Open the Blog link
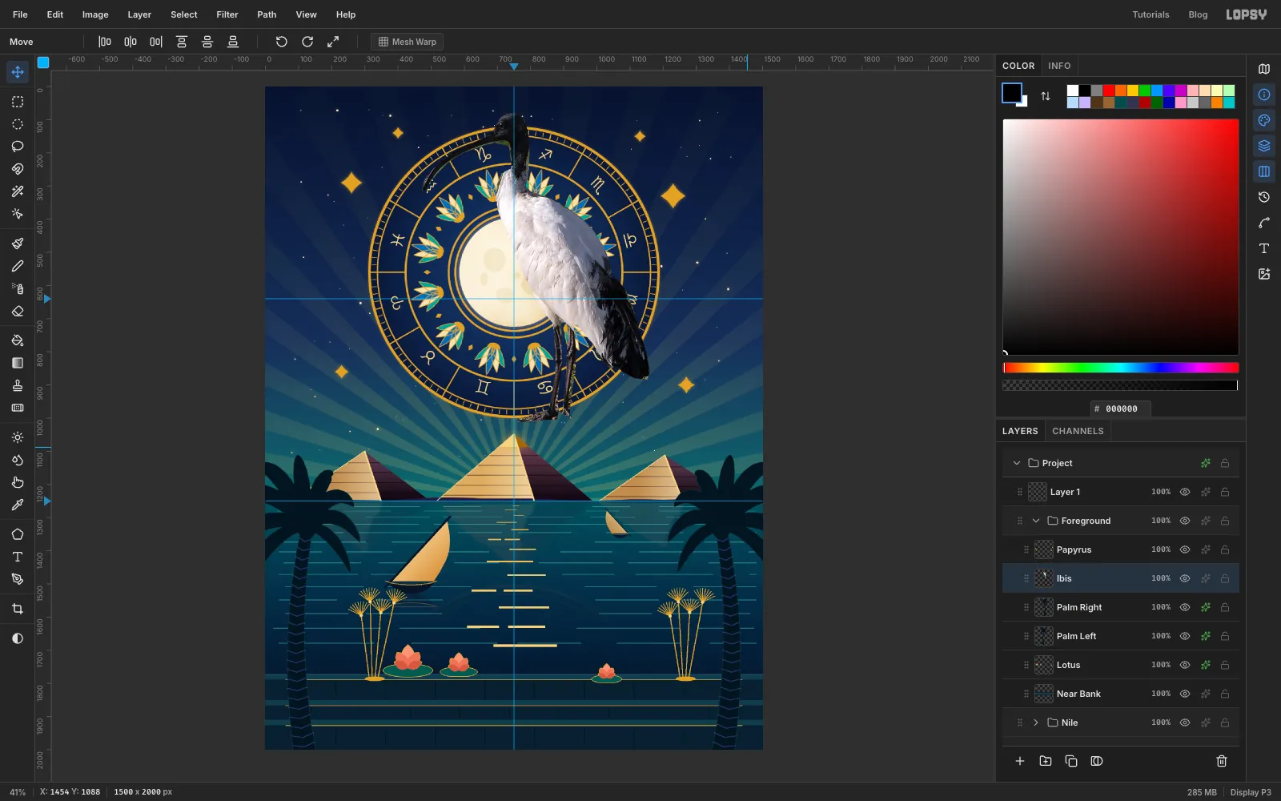The image size is (1281, 801). pos(1198,14)
